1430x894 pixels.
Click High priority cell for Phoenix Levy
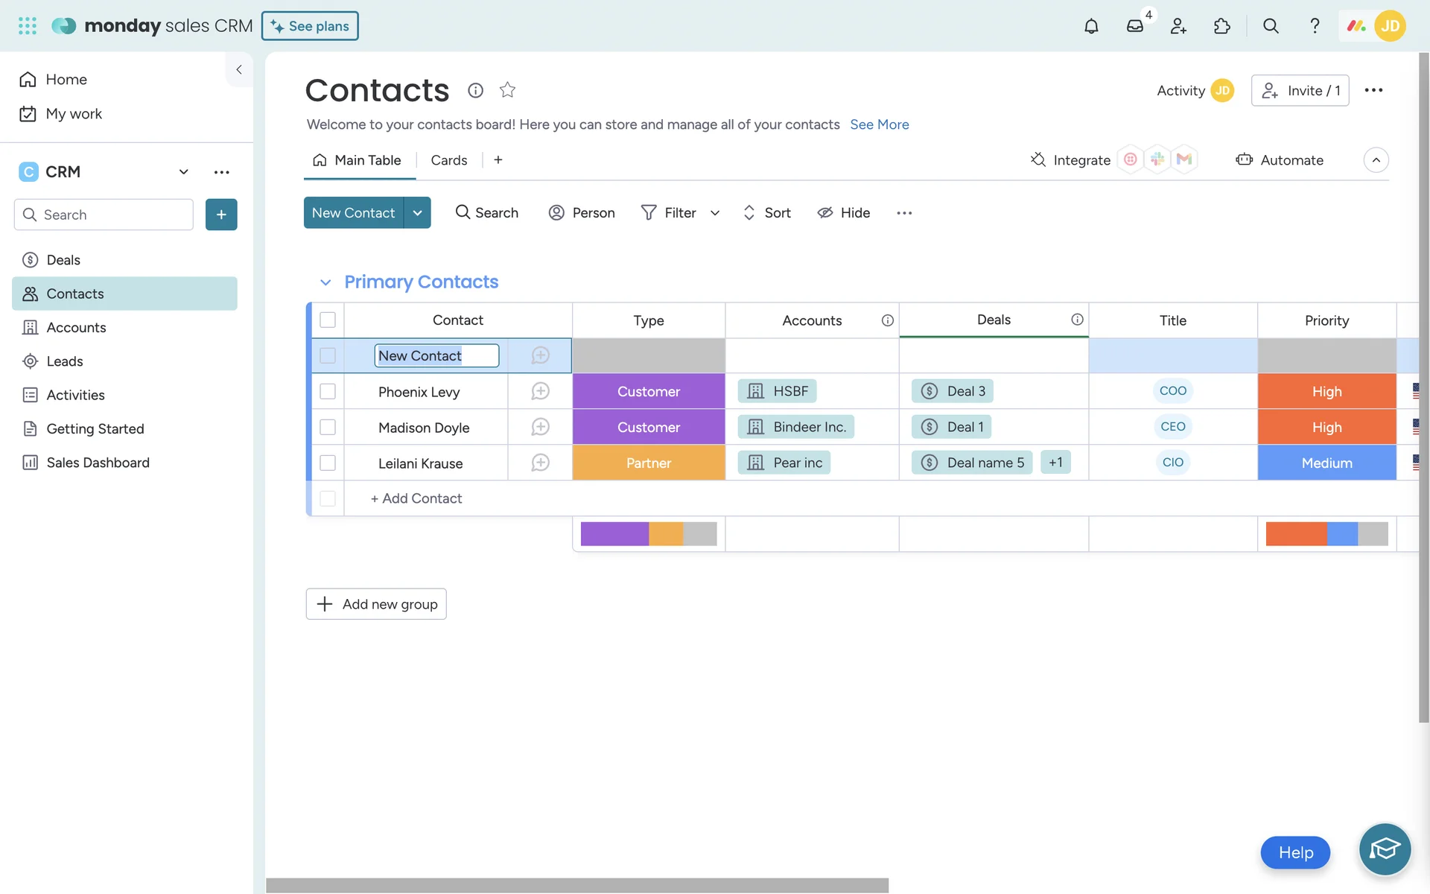coord(1326,391)
